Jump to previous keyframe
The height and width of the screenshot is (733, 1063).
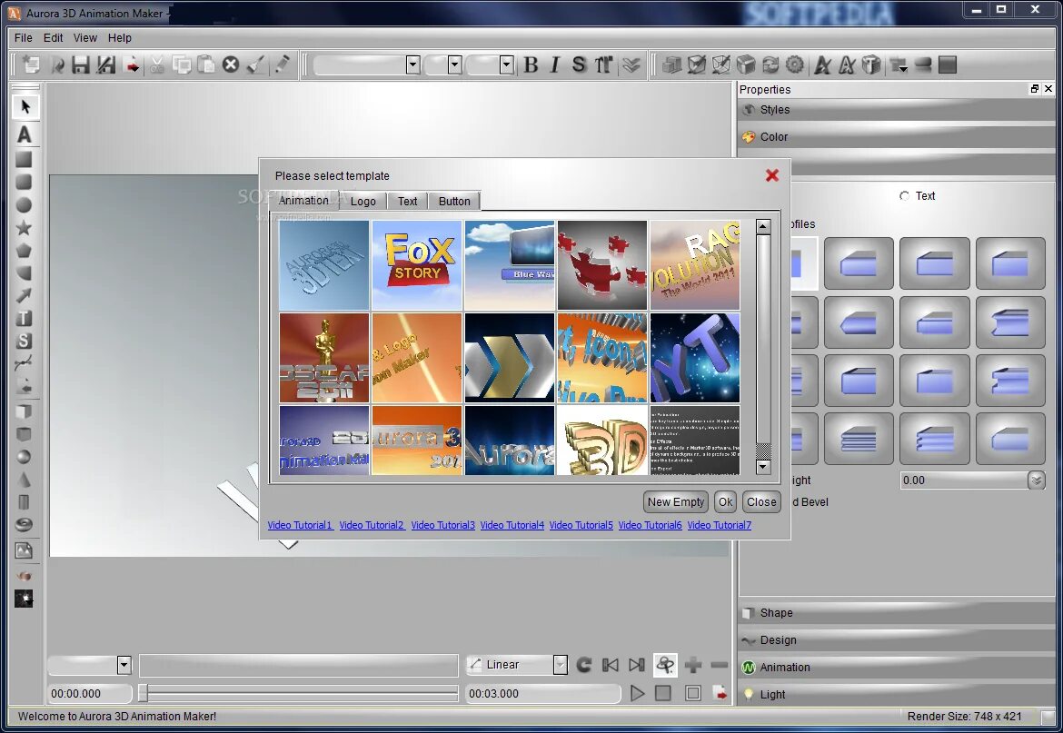611,665
